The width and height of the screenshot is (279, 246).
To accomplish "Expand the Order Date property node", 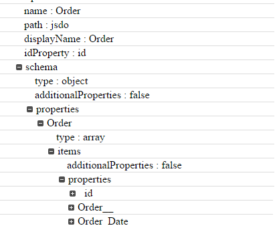I will (x=71, y=222).
